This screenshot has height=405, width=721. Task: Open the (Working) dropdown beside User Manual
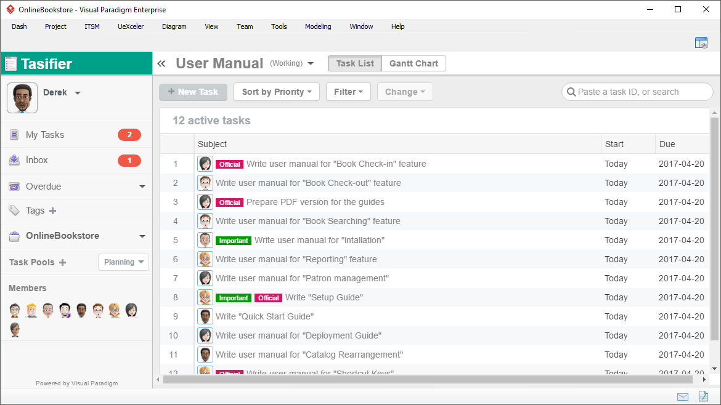291,63
